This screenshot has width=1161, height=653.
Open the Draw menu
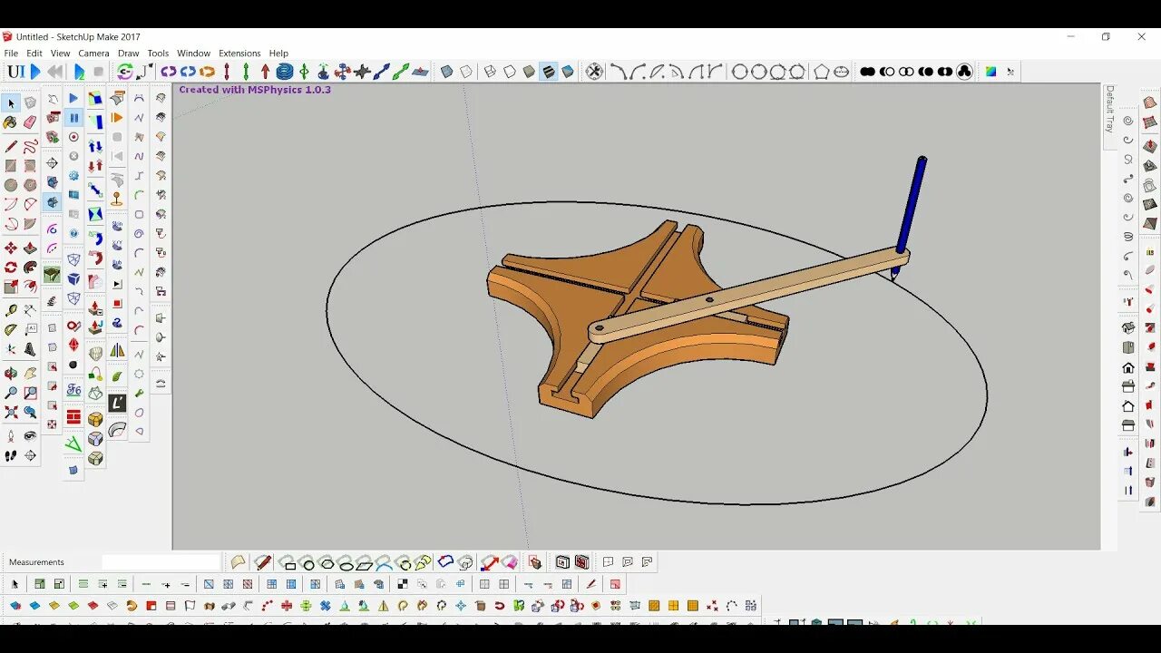pyautogui.click(x=128, y=54)
